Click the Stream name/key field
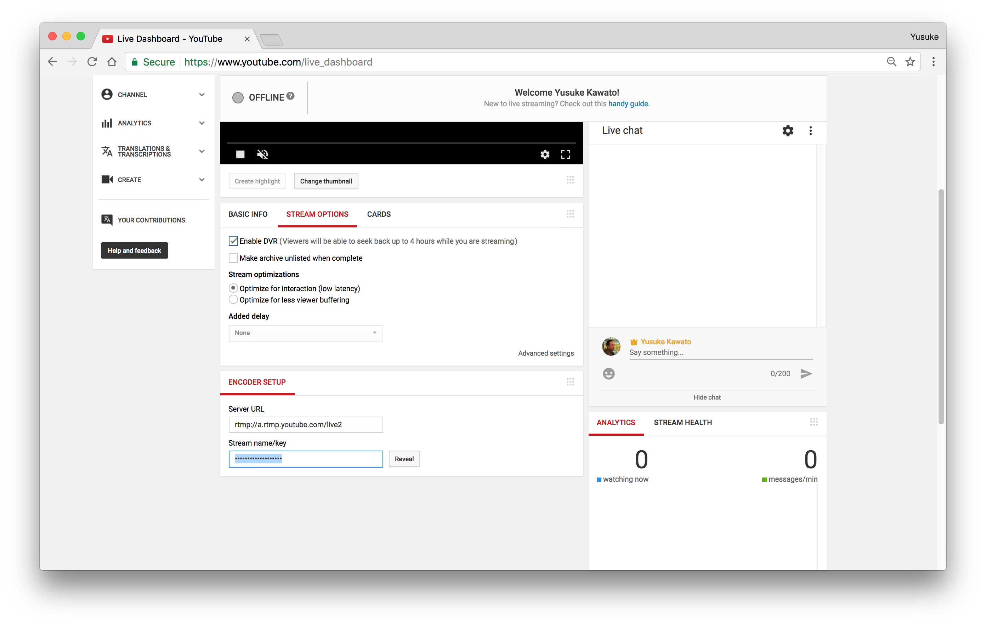This screenshot has height=627, width=986. pyautogui.click(x=305, y=459)
